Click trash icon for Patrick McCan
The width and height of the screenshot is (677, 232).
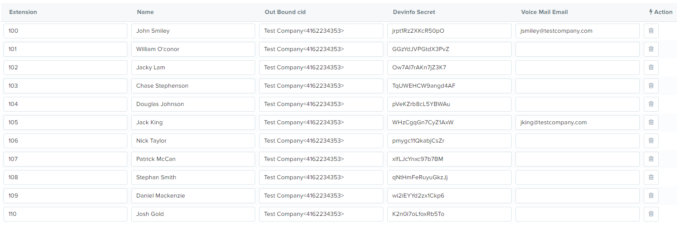point(651,159)
